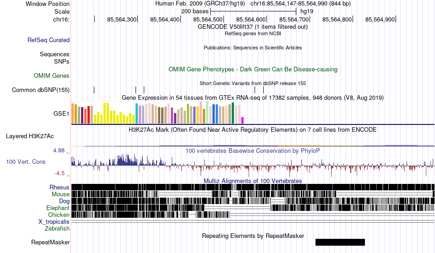435x253 pixels.
Task: Click the bright red GSE1 expression bar
Action: pos(88,115)
